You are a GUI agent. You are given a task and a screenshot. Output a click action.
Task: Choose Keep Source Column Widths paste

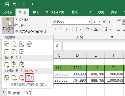point(14,52)
